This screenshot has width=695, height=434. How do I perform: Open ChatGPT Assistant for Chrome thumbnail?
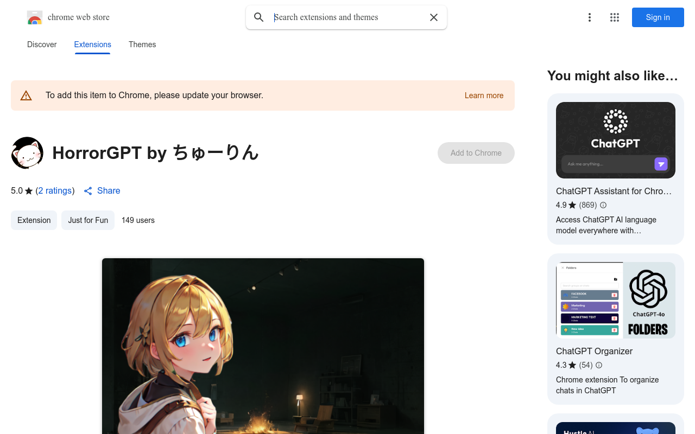pos(615,140)
